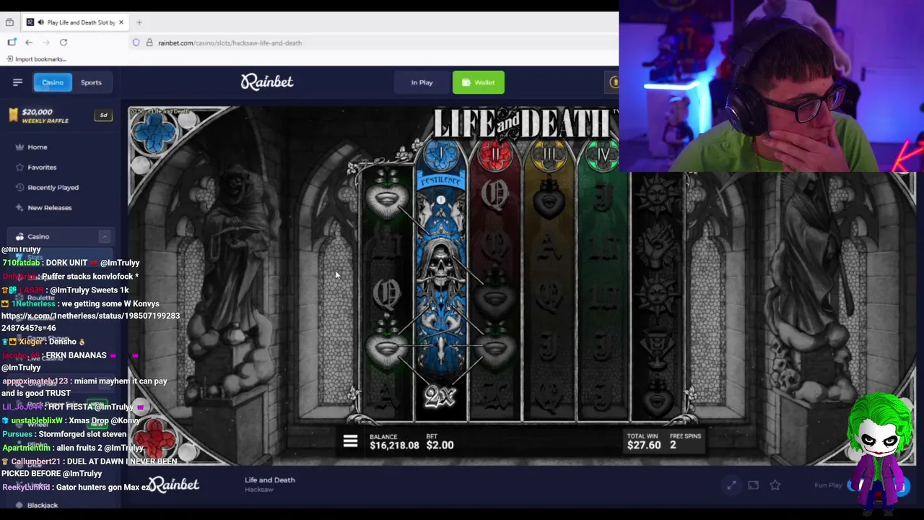Switch to the Sports tab
The width and height of the screenshot is (924, 520).
(x=91, y=82)
